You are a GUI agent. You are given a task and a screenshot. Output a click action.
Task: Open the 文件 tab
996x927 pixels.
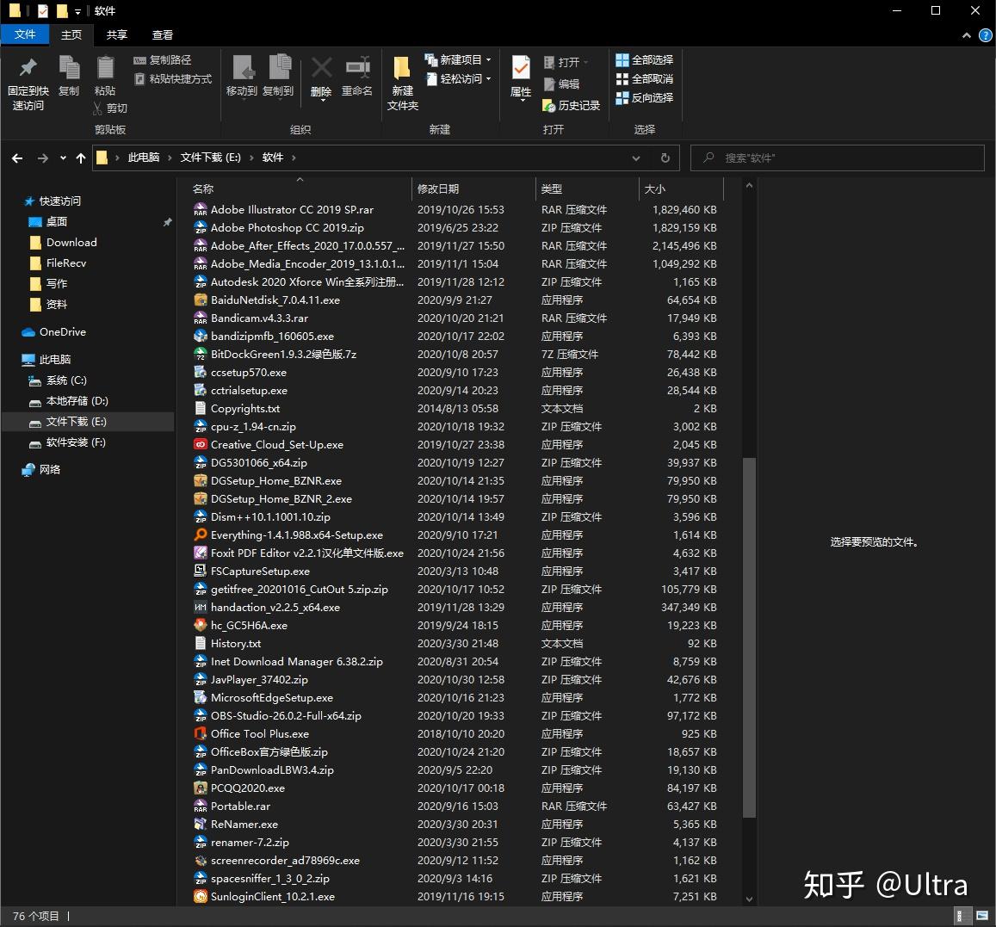25,34
